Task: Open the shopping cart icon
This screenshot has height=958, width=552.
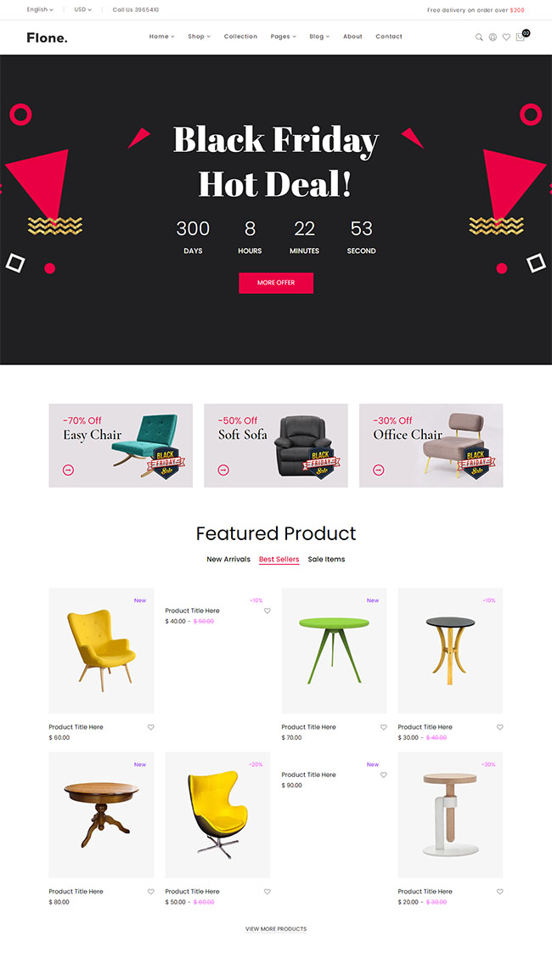Action: coord(521,37)
